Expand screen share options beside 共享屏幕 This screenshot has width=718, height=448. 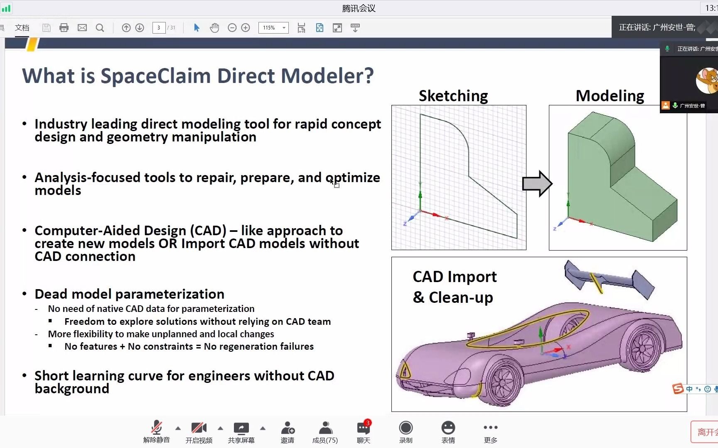point(263,429)
